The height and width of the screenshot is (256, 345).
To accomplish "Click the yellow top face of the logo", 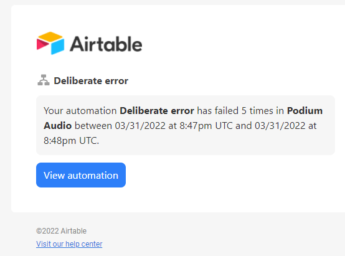I will [x=50, y=37].
